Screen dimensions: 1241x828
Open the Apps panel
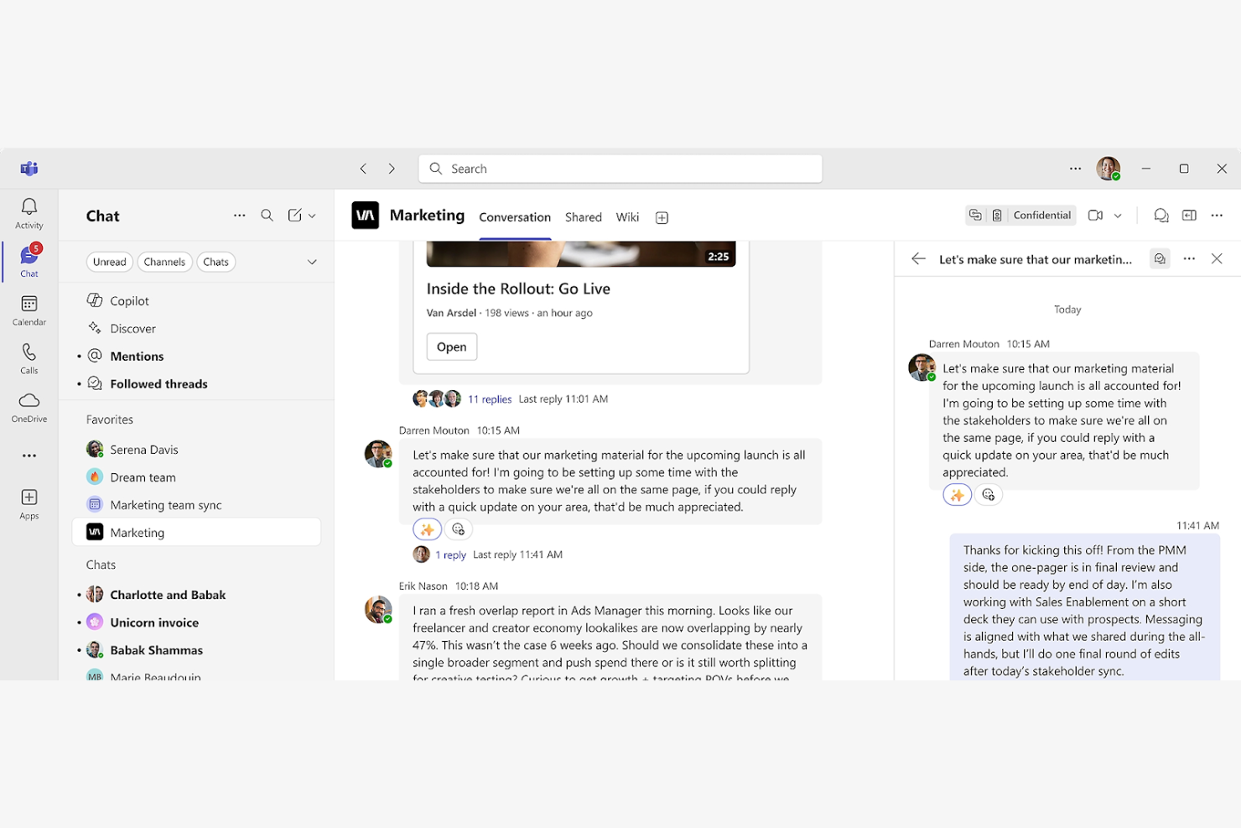(x=29, y=502)
